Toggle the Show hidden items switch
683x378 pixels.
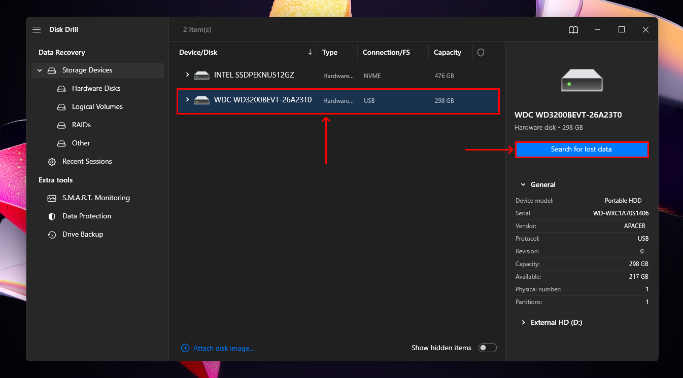[x=488, y=348]
